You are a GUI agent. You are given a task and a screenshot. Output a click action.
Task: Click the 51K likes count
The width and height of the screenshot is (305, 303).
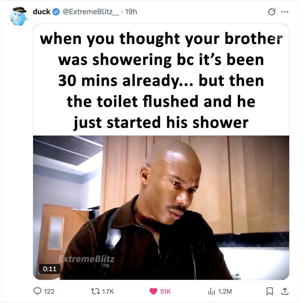pyautogui.click(x=165, y=291)
